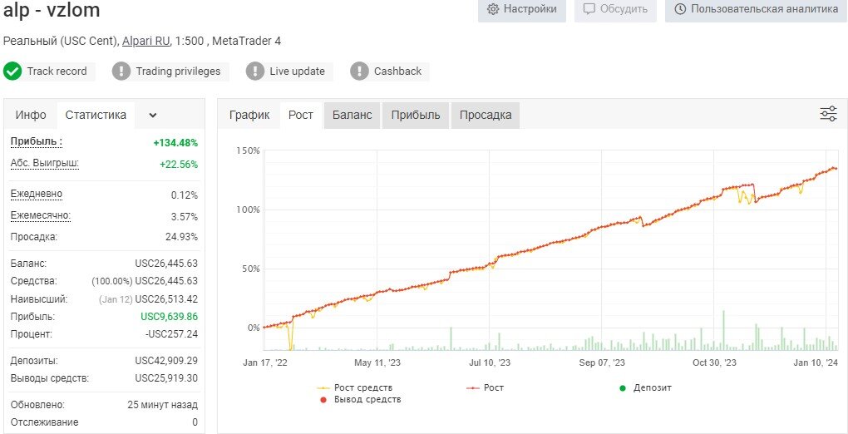Click the Jan 10, '24 axis date
The width and height of the screenshot is (848, 434).
tap(817, 363)
